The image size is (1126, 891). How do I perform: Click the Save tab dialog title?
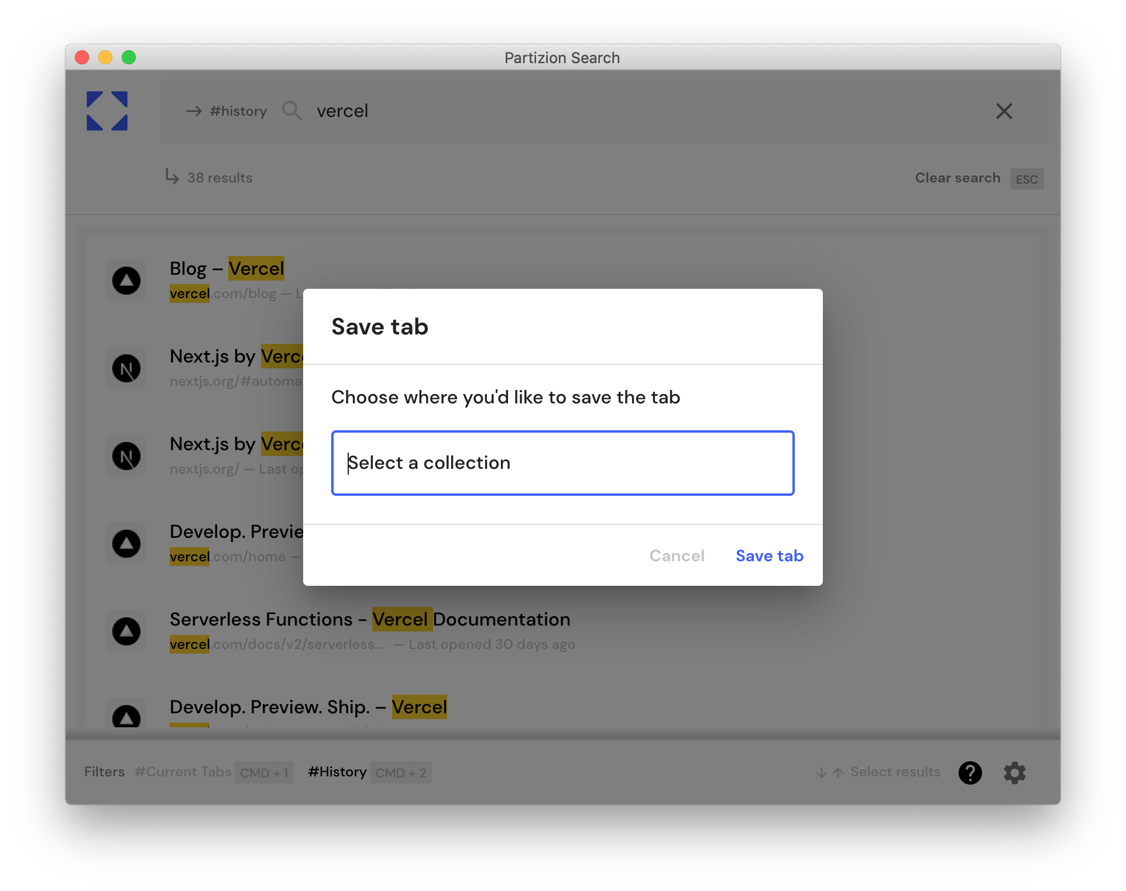[380, 326]
